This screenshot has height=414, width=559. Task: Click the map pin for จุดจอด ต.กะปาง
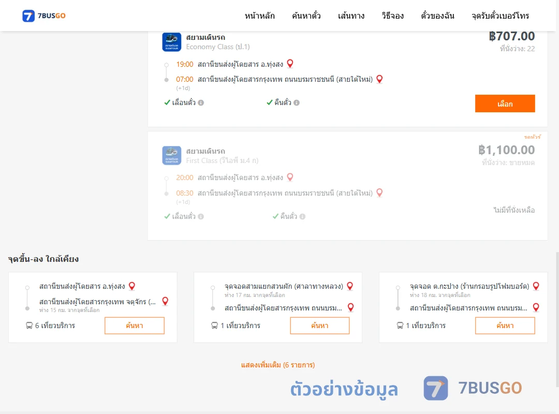pyautogui.click(x=536, y=286)
